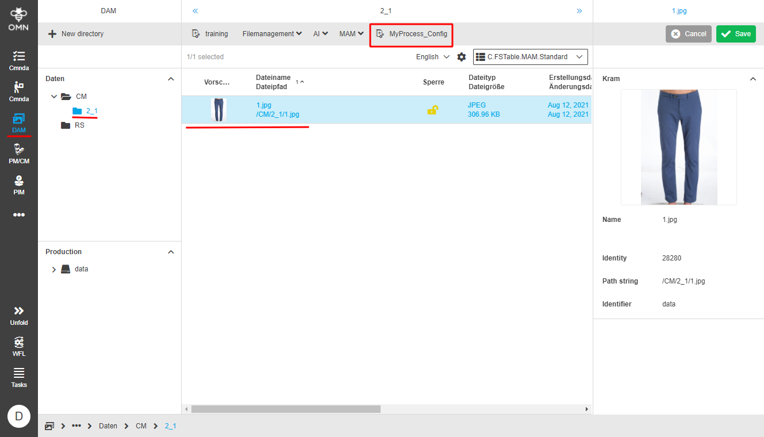Click New directory button
Viewport: 764px width, 437px height.
[76, 34]
